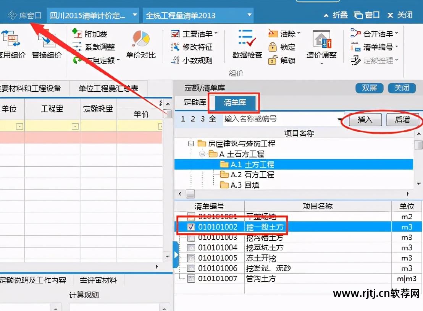423x311 pixels.
Task: Click the 锁定 padlock icon
Action: [x=273, y=47]
